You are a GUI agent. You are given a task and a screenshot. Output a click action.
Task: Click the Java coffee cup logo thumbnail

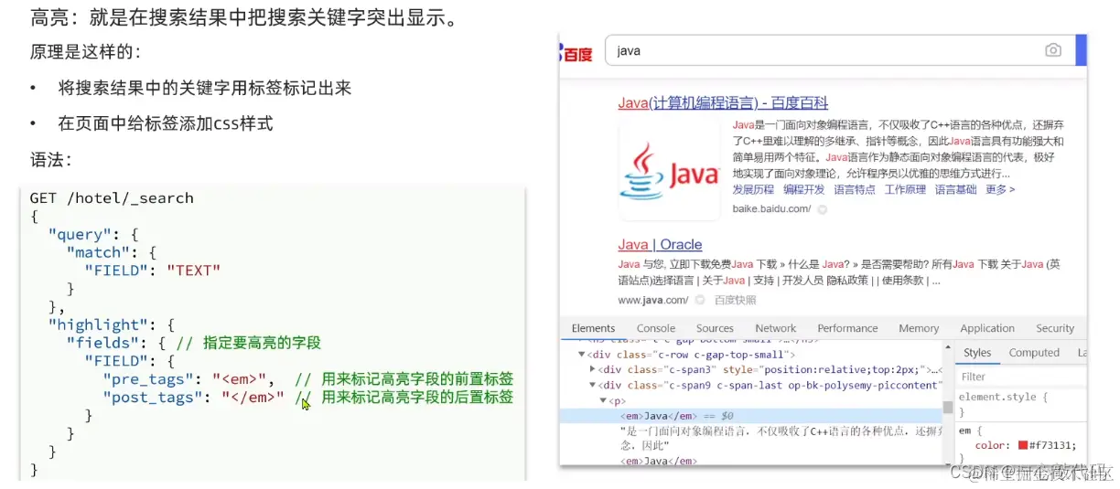[669, 170]
